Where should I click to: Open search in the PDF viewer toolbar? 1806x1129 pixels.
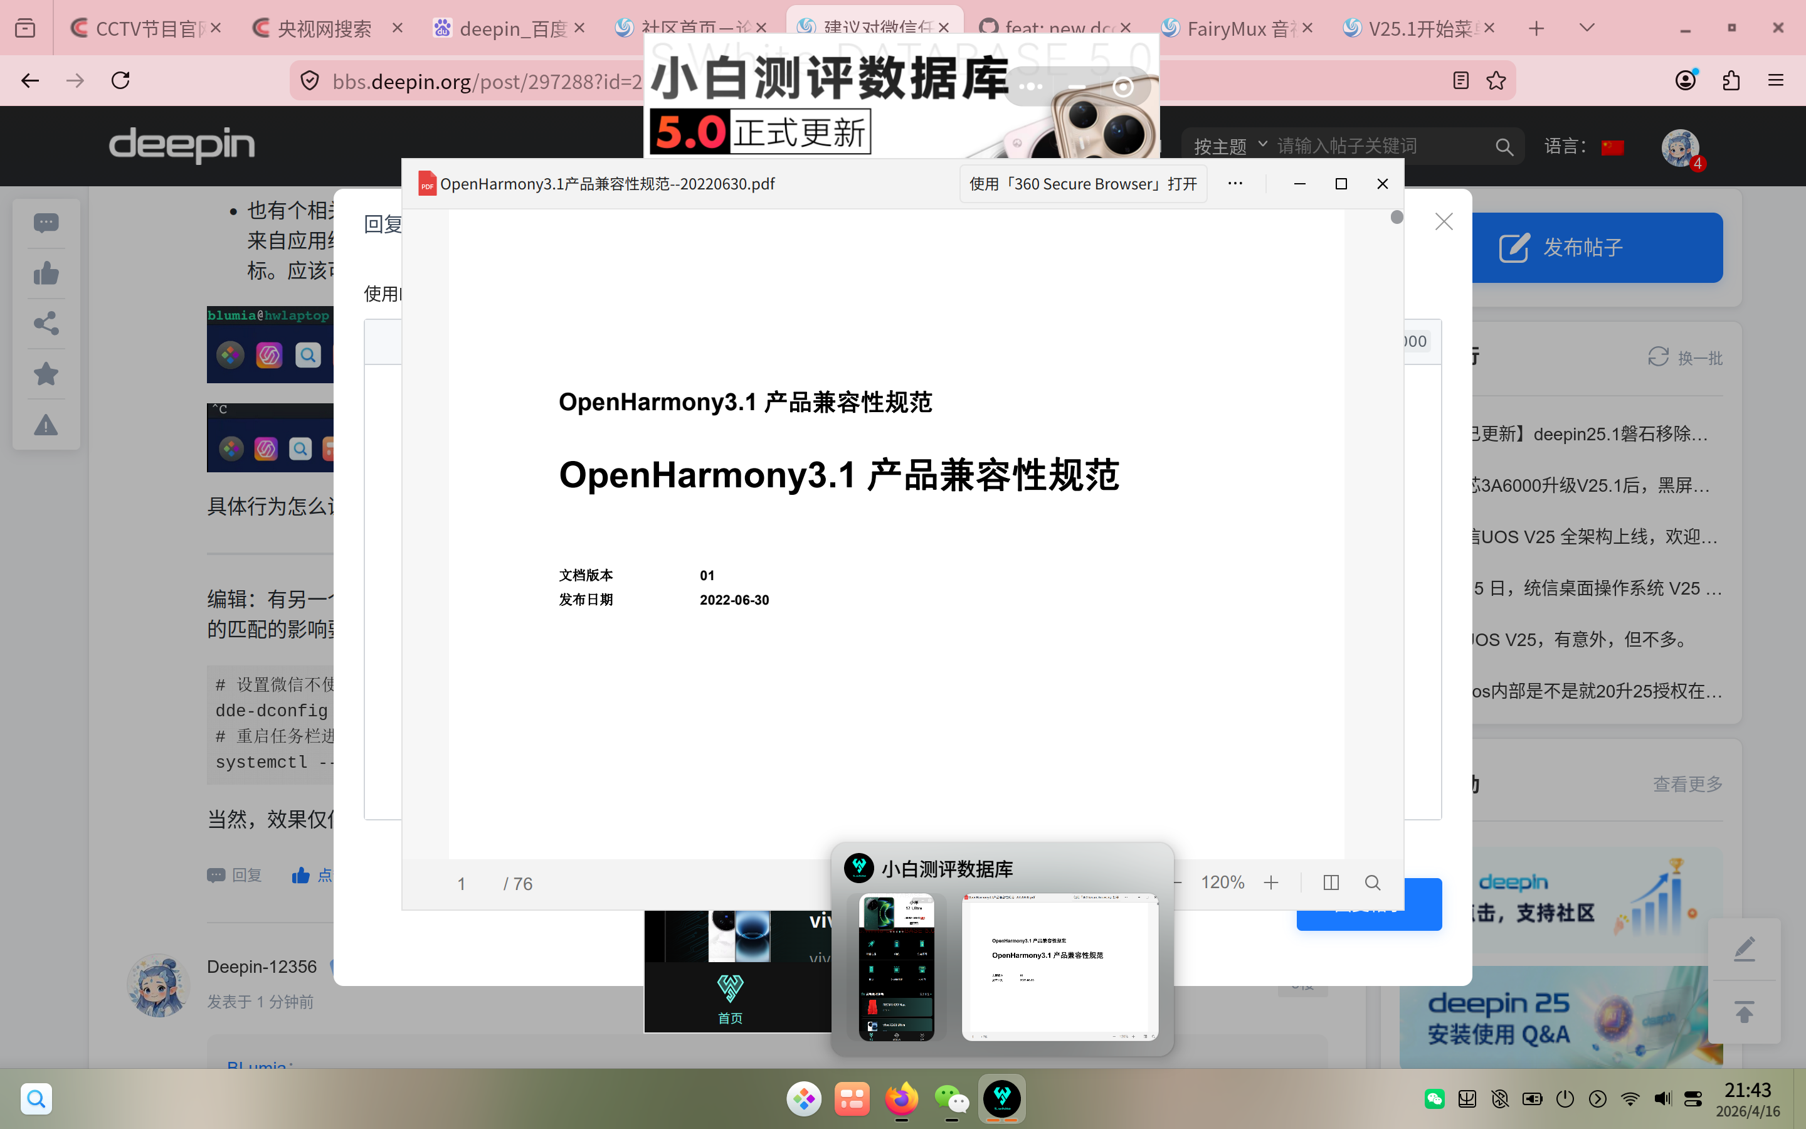(1373, 883)
